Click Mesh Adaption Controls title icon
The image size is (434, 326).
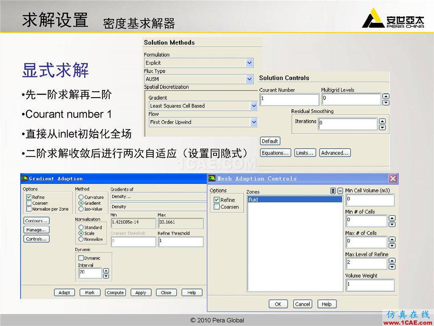click(x=212, y=178)
